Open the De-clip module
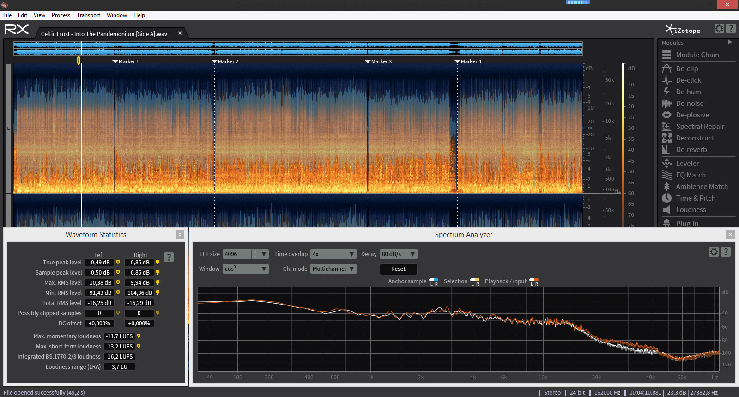 [x=687, y=69]
